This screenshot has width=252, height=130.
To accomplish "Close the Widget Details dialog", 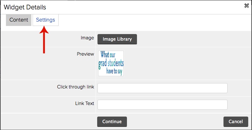I will (x=247, y=6).
